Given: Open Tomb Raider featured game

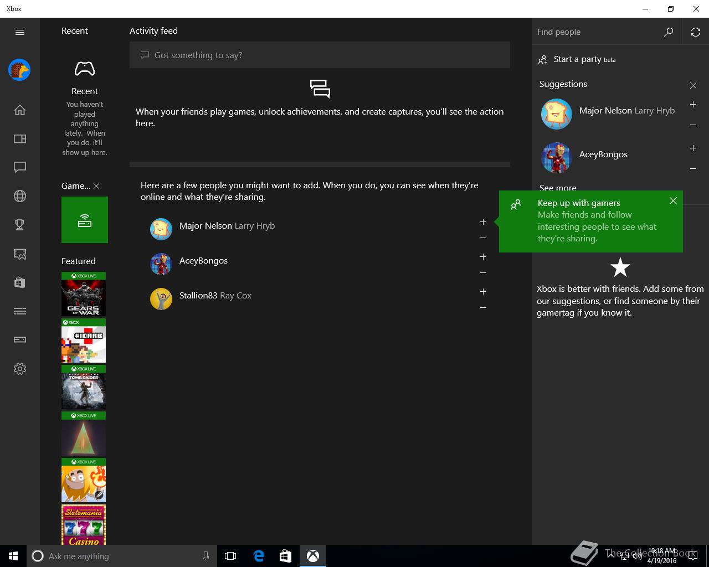Looking at the screenshot, I should (x=84, y=387).
